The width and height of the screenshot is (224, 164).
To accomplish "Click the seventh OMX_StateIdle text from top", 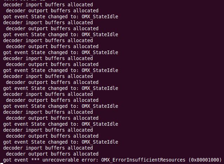I will [x=100, y=124].
